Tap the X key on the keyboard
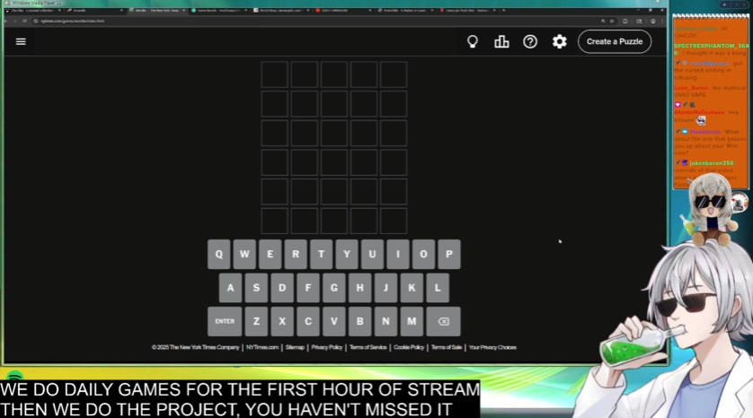Screen dimensions: 753x418 [282, 321]
